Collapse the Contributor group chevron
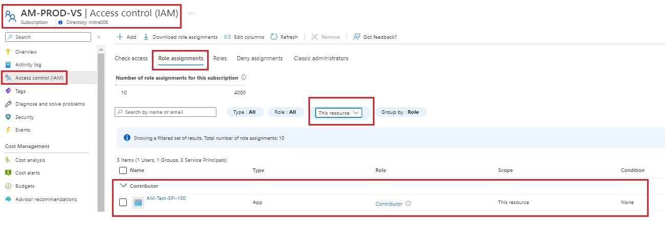Viewport: 665px width, 225px height. pos(123,186)
